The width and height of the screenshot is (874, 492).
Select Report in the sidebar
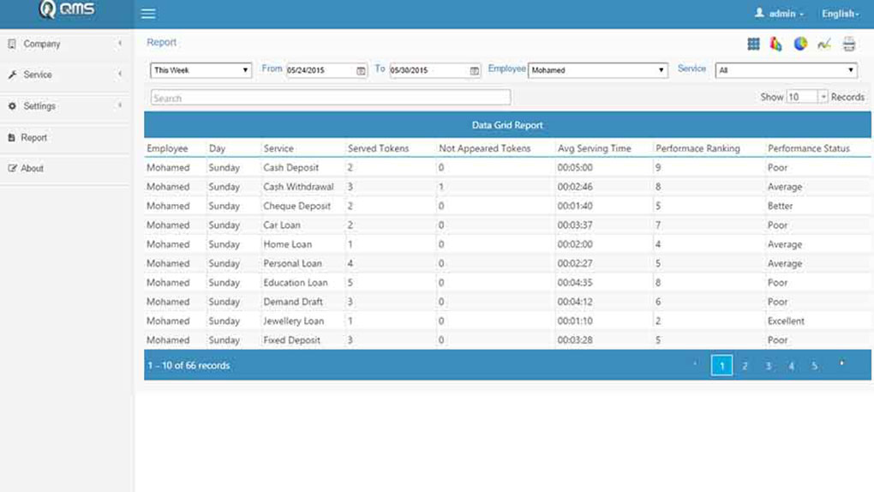click(34, 137)
